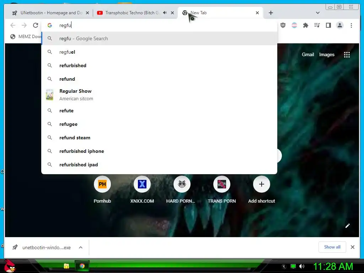Open Chrome three-dot menu
364x273 pixels.
(x=351, y=25)
